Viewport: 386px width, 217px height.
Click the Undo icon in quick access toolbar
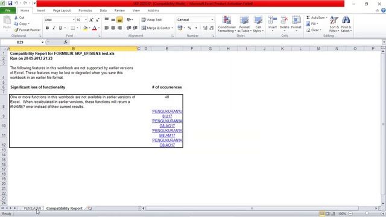(16, 4)
